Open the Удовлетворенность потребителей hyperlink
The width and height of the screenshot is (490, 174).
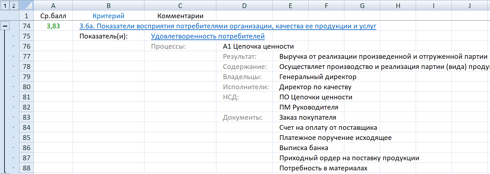pyautogui.click(x=208, y=36)
